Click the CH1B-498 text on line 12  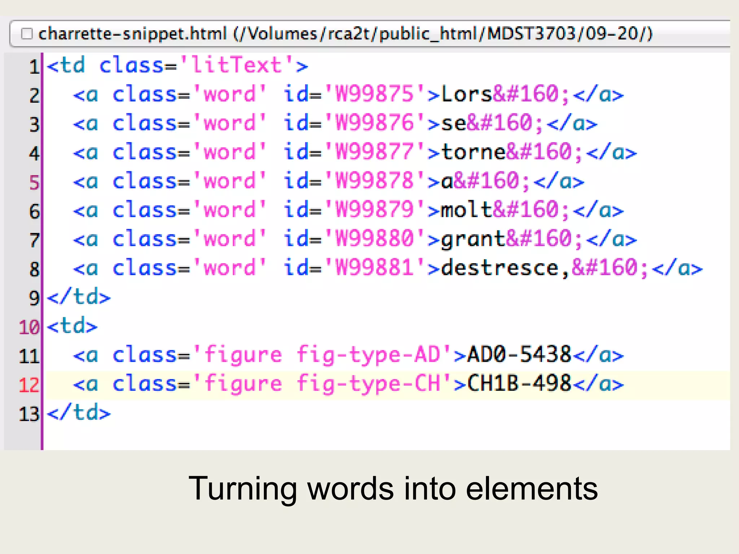click(x=520, y=383)
